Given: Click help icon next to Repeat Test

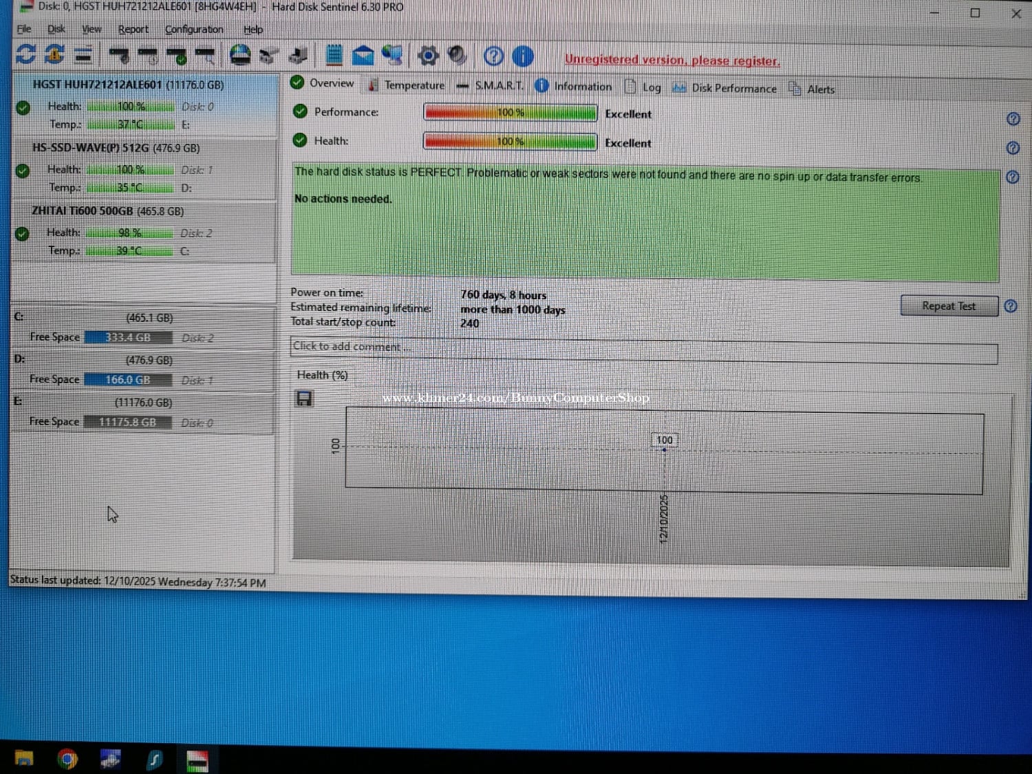Looking at the screenshot, I should click(1011, 306).
